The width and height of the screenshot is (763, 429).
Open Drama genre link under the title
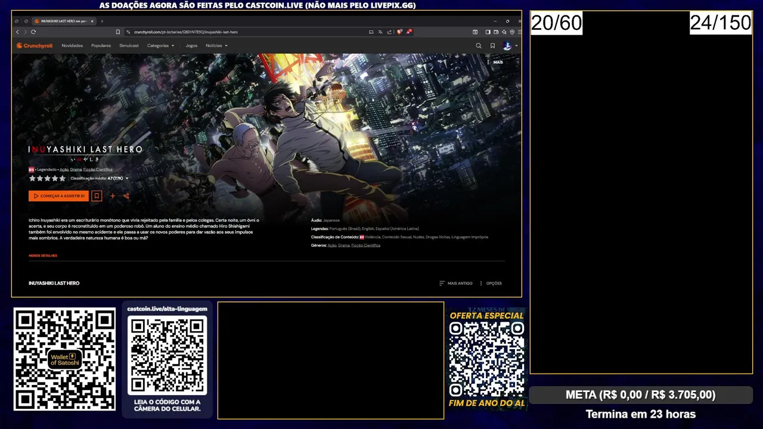(x=76, y=170)
